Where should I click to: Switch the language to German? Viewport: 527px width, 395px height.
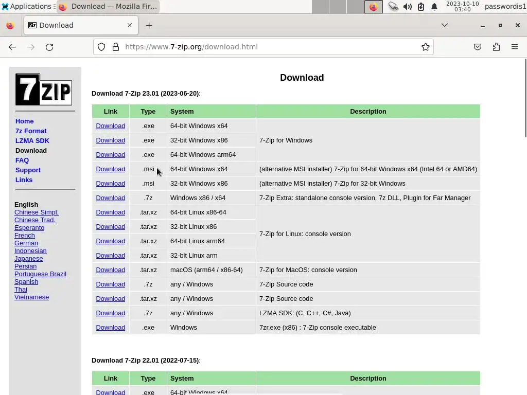pyautogui.click(x=26, y=243)
